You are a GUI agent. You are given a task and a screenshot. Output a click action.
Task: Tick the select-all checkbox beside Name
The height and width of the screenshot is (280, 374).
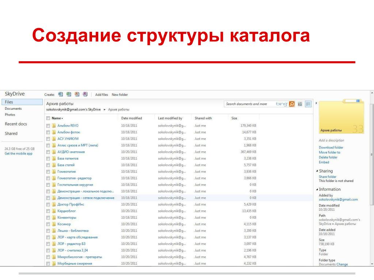[48, 118]
